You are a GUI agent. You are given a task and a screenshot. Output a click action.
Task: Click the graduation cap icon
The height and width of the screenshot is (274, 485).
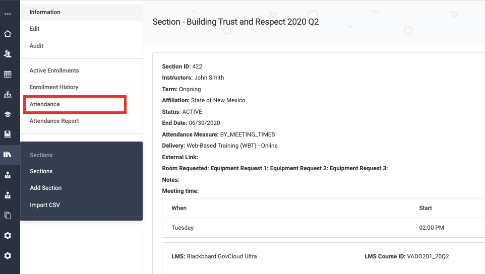tap(8, 114)
